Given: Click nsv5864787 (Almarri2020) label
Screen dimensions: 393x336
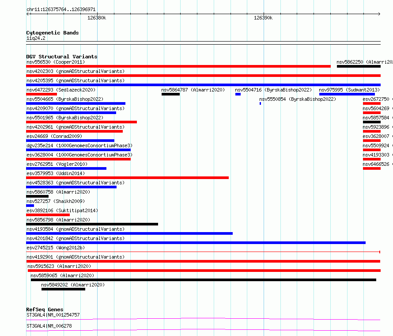Looking at the screenshot, I should click(193, 90).
